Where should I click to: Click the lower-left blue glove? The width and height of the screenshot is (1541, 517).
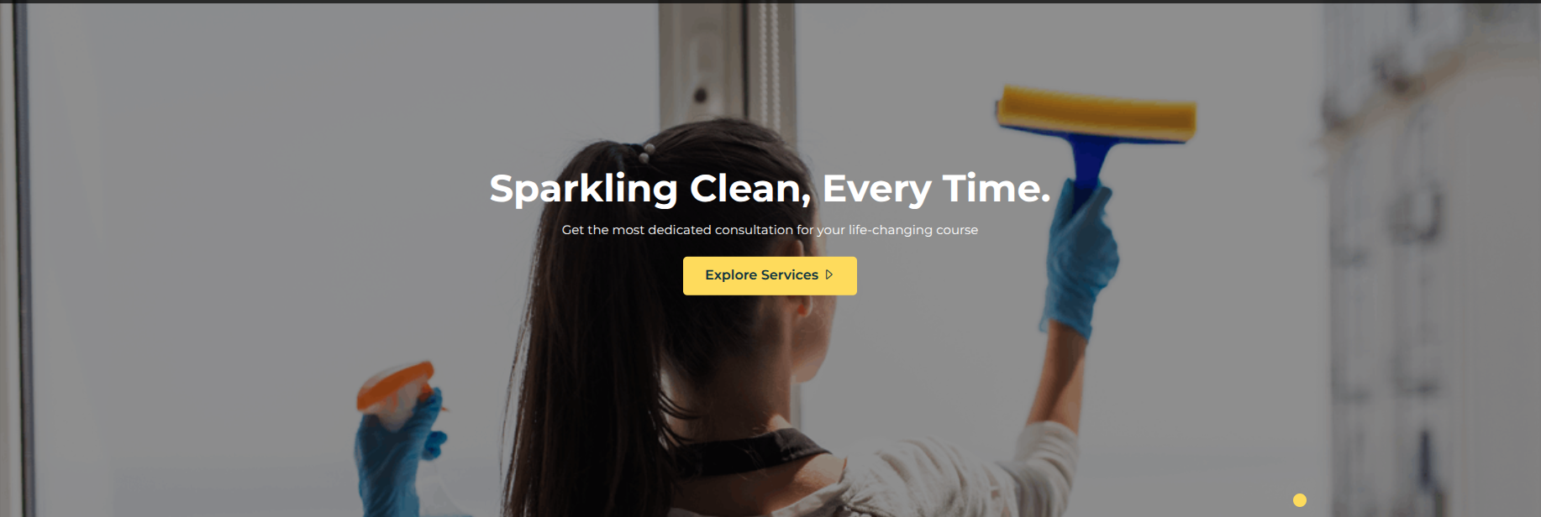397,457
